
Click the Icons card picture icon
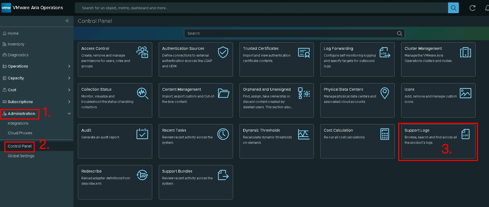(466, 93)
